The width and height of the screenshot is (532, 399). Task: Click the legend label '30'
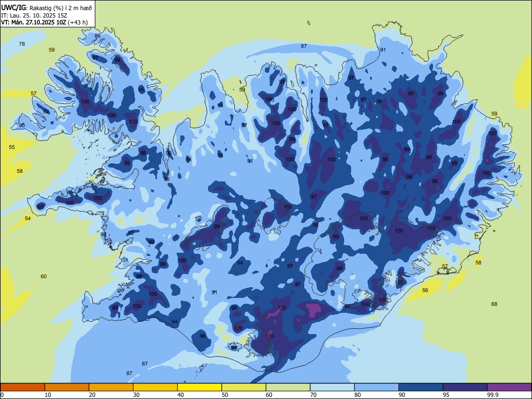[136, 395]
